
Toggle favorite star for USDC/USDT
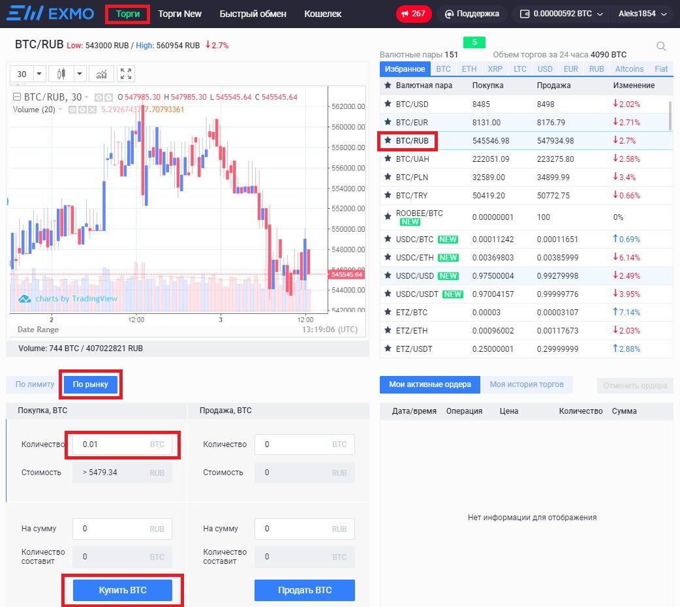388,293
